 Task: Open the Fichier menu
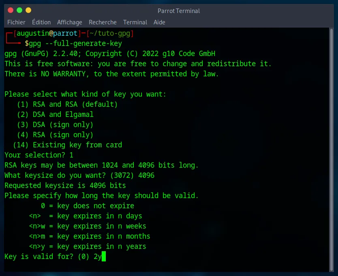(x=16, y=22)
